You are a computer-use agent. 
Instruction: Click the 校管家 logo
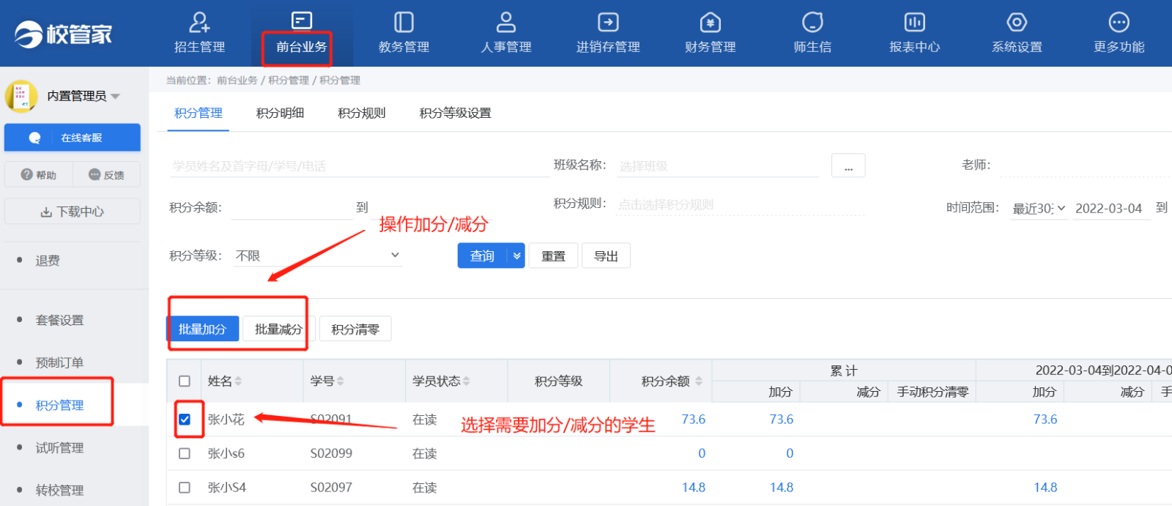coord(64,34)
